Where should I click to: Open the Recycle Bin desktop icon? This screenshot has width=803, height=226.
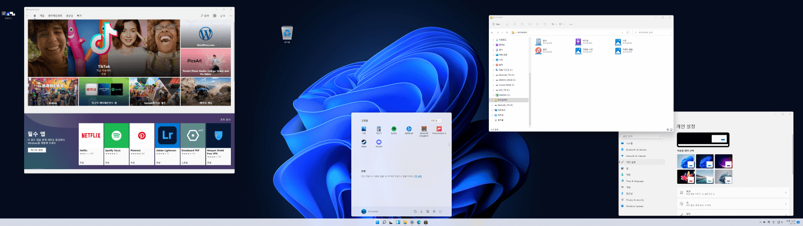pos(287,34)
